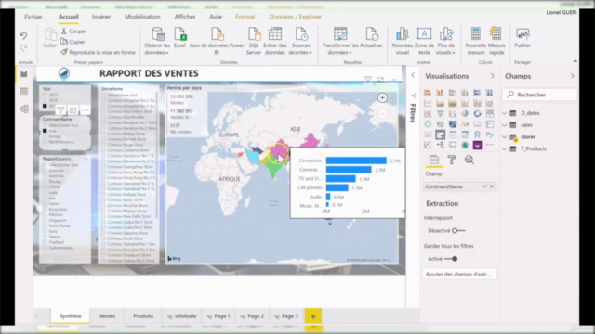The height and width of the screenshot is (334, 595).
Task: Open the ContinentName field dropdown
Action: coord(484,186)
